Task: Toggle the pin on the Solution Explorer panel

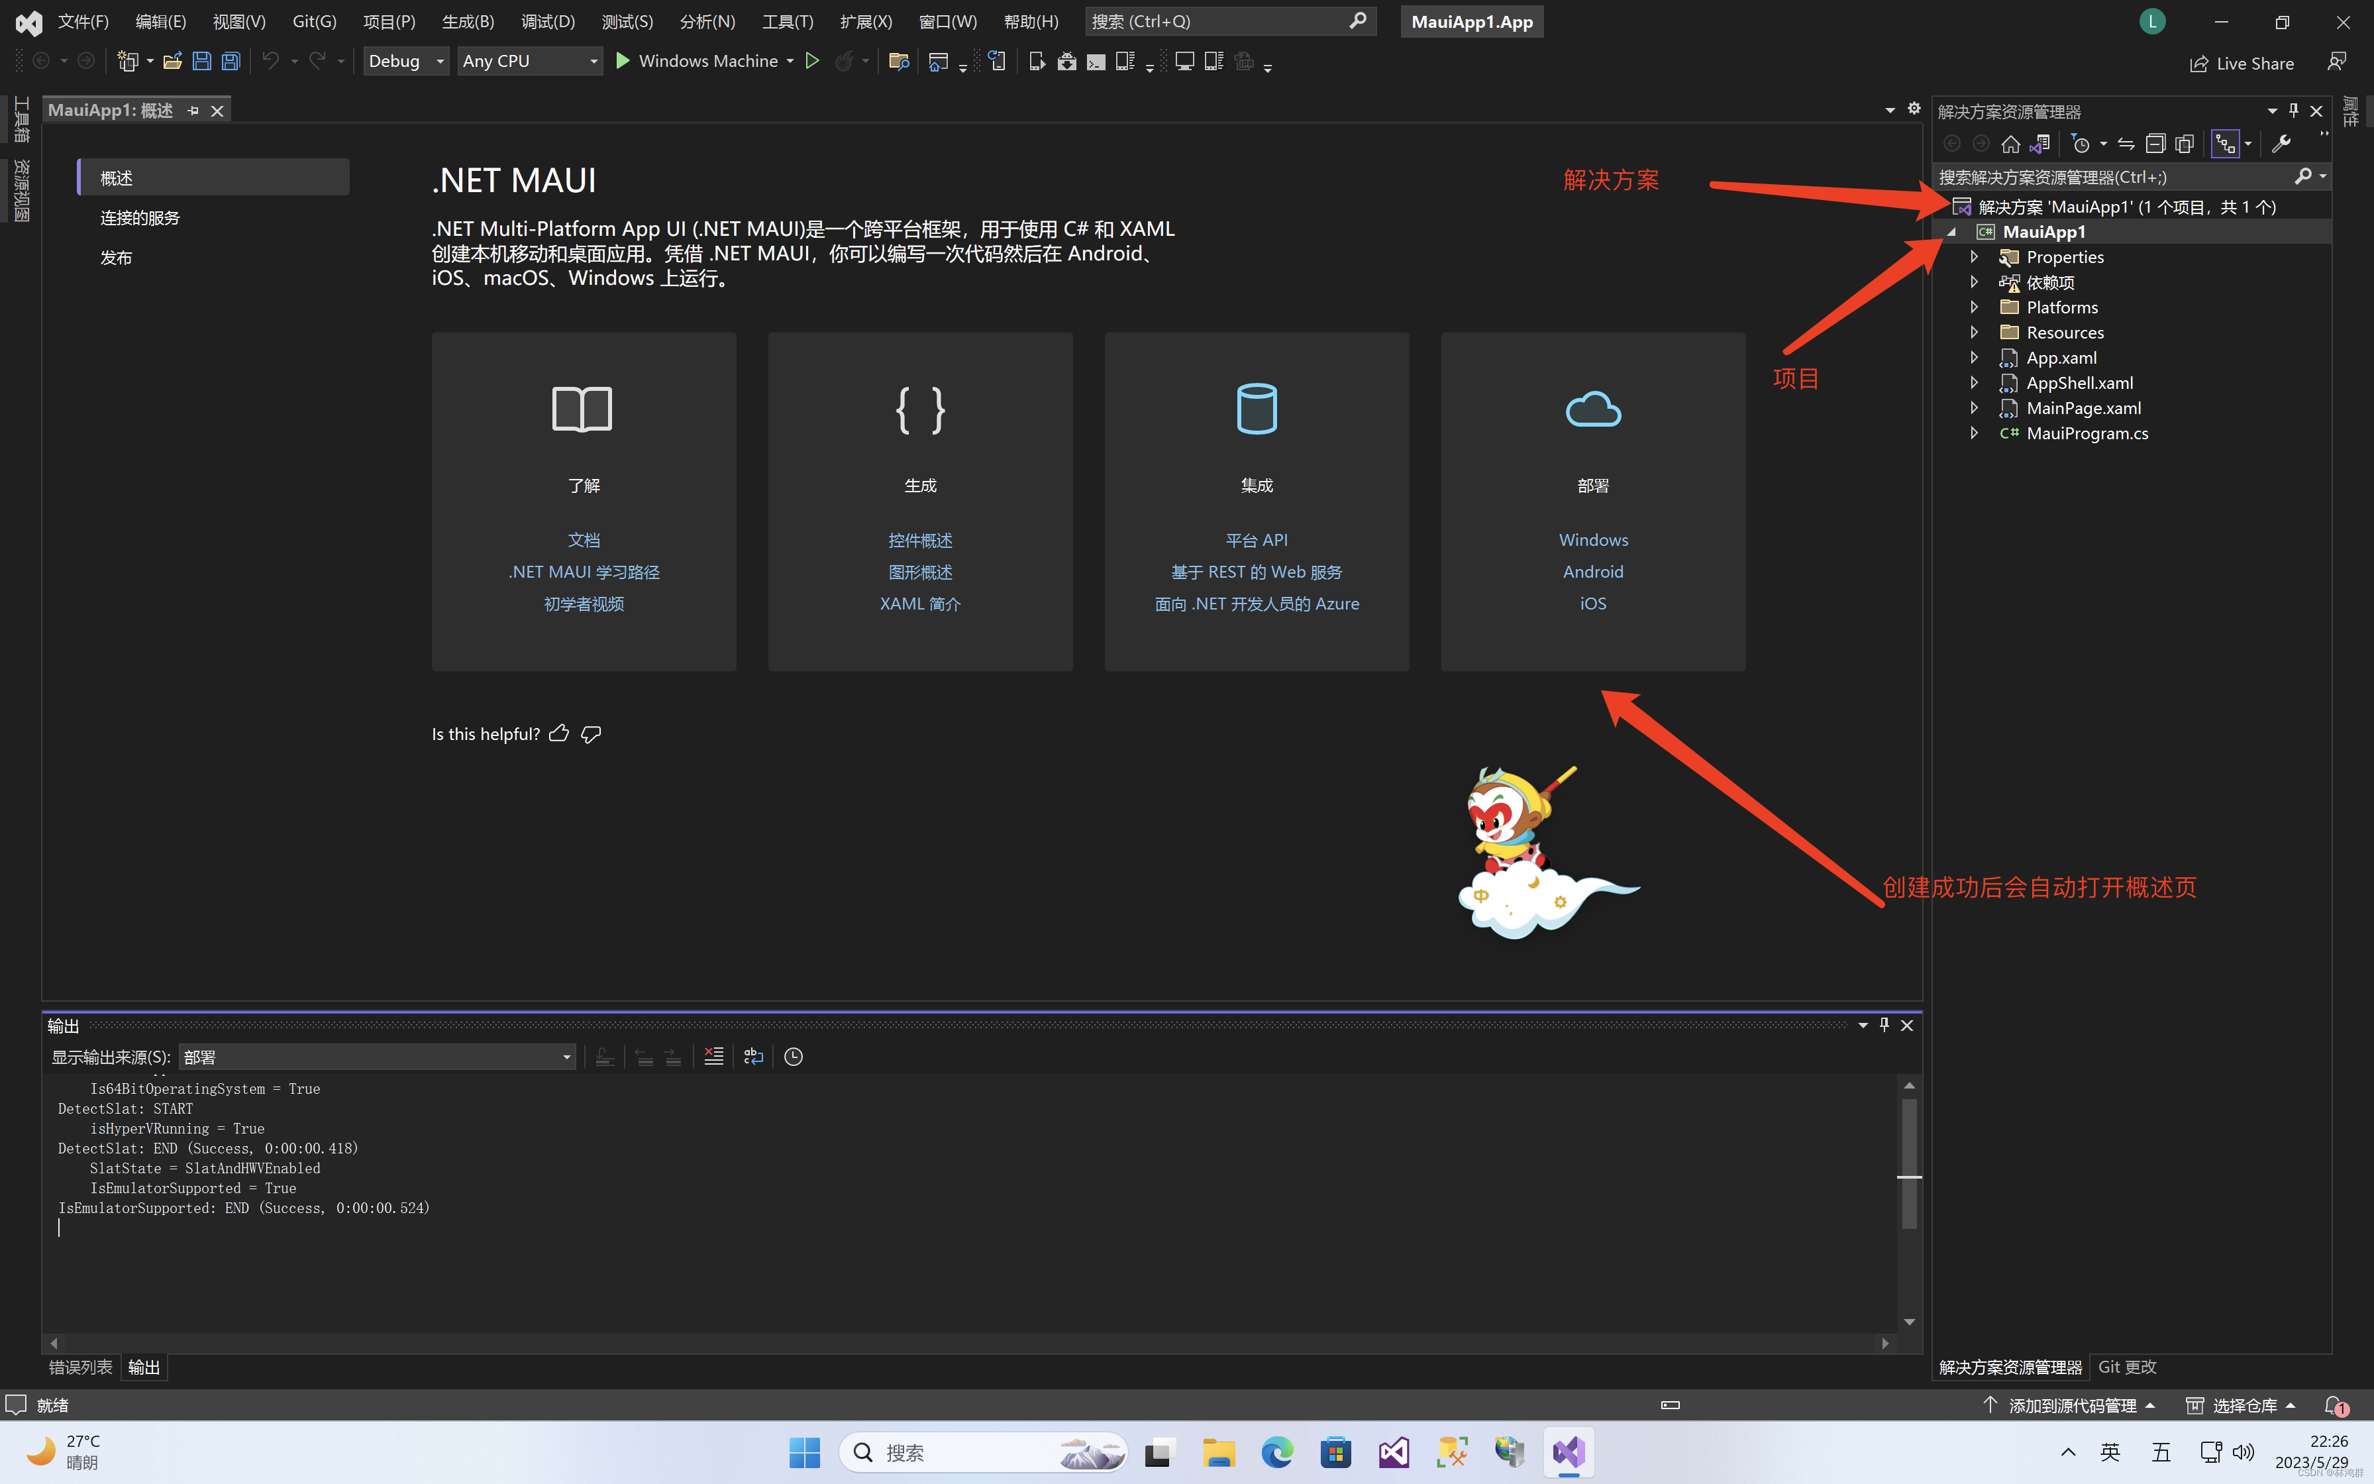Action: coord(2293,110)
